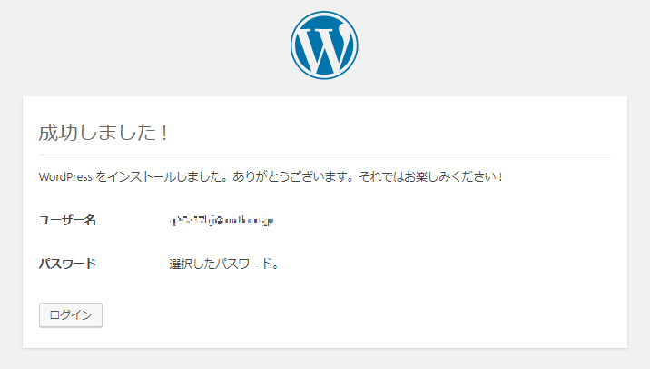The height and width of the screenshot is (369, 650).
Task: Click the パスワード label
Action: tap(67, 264)
